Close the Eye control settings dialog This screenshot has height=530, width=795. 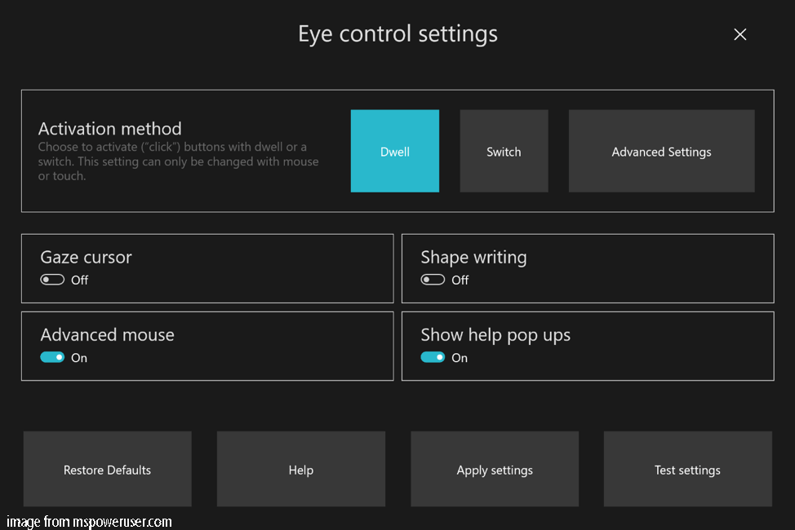(739, 34)
